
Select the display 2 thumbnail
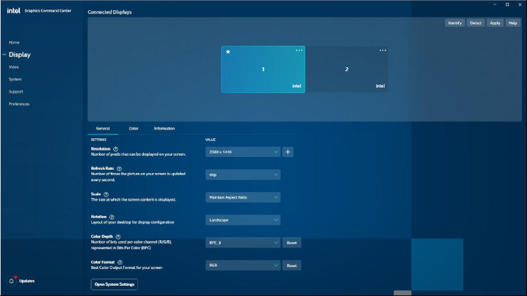[x=347, y=69]
